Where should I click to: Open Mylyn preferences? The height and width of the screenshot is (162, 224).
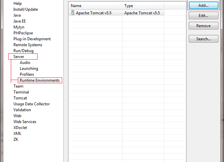pyautogui.click(x=19, y=27)
